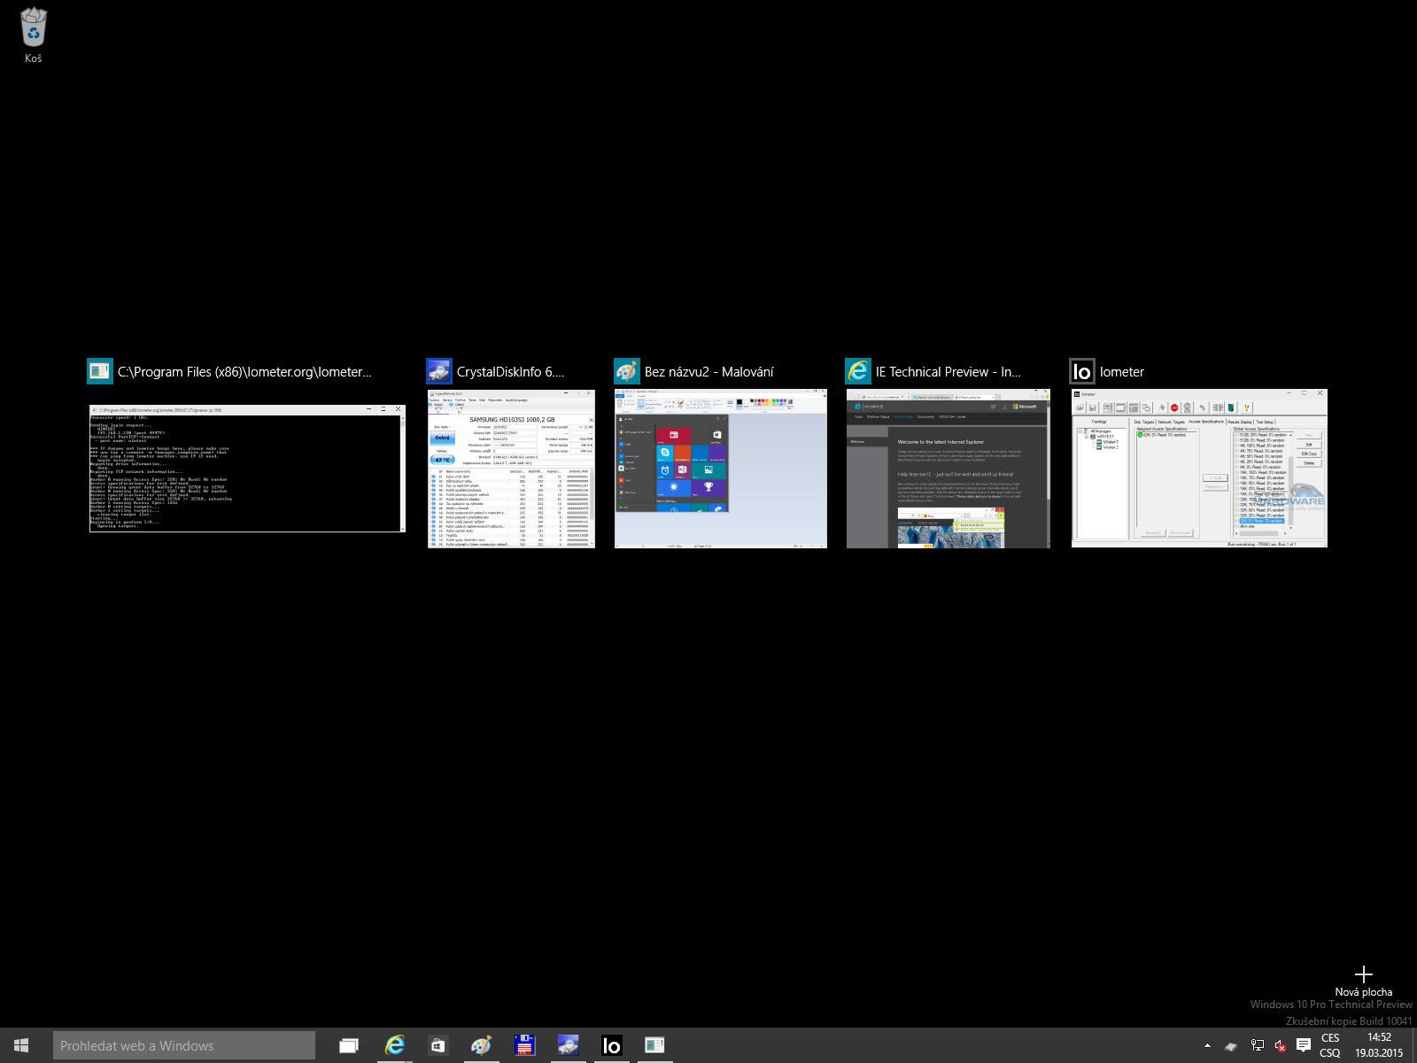
Task: Open Iometer help via the question mark icon
Action: pyautogui.click(x=1247, y=407)
